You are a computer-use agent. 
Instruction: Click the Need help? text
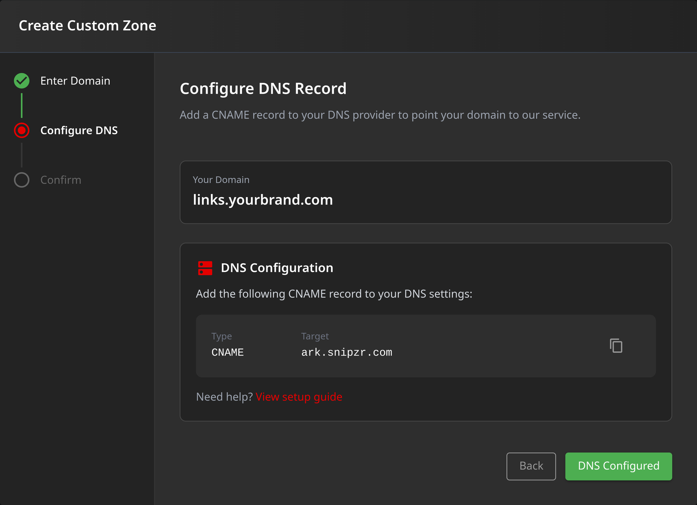(x=224, y=397)
